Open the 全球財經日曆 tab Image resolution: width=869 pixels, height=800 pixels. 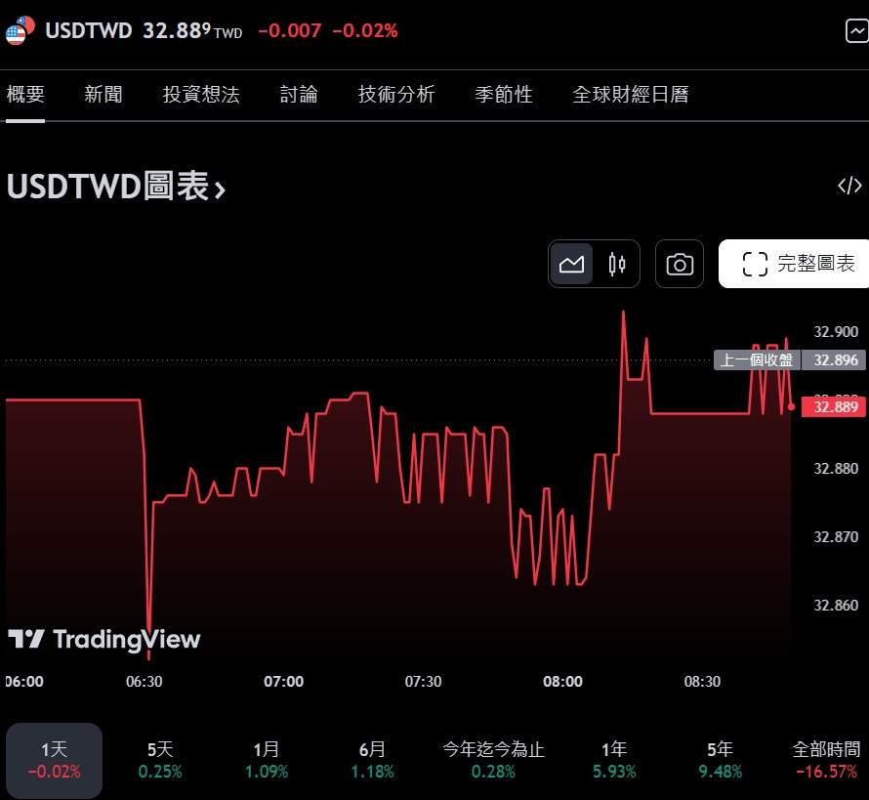click(631, 94)
